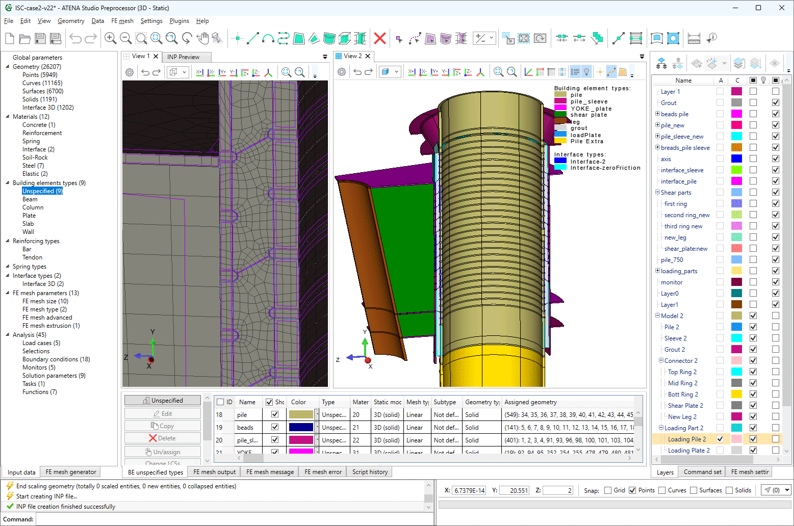Select the pan hand tool

202,38
